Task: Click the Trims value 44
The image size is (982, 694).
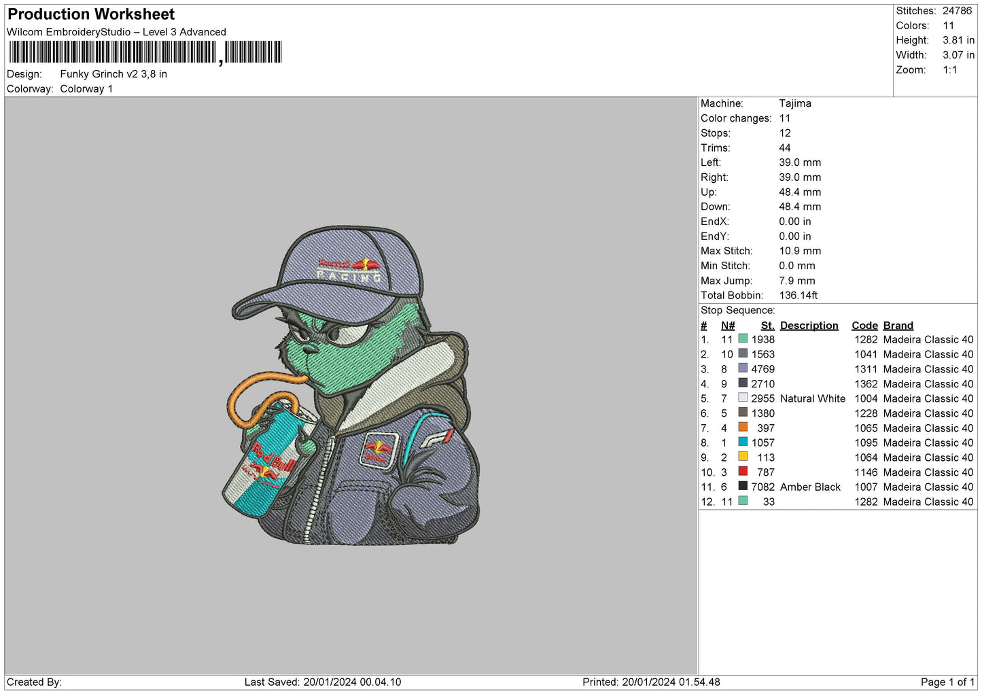Action: [x=785, y=148]
